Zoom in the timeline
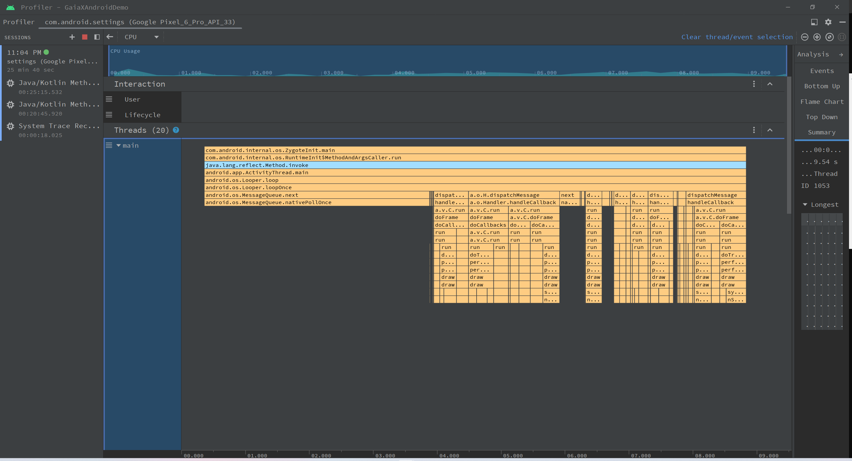Viewport: 852px width, 461px height. [x=817, y=37]
